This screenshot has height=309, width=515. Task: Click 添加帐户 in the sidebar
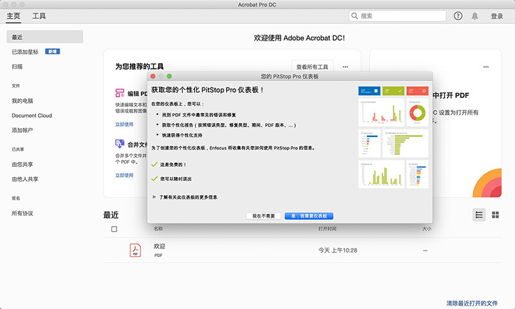(23, 130)
